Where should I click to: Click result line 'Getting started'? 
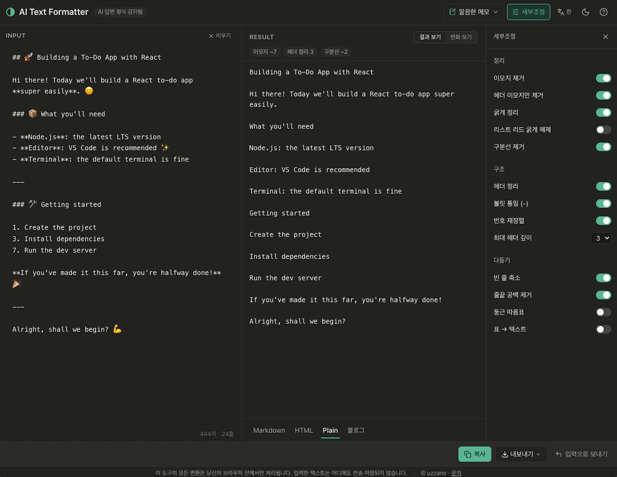pos(280,213)
